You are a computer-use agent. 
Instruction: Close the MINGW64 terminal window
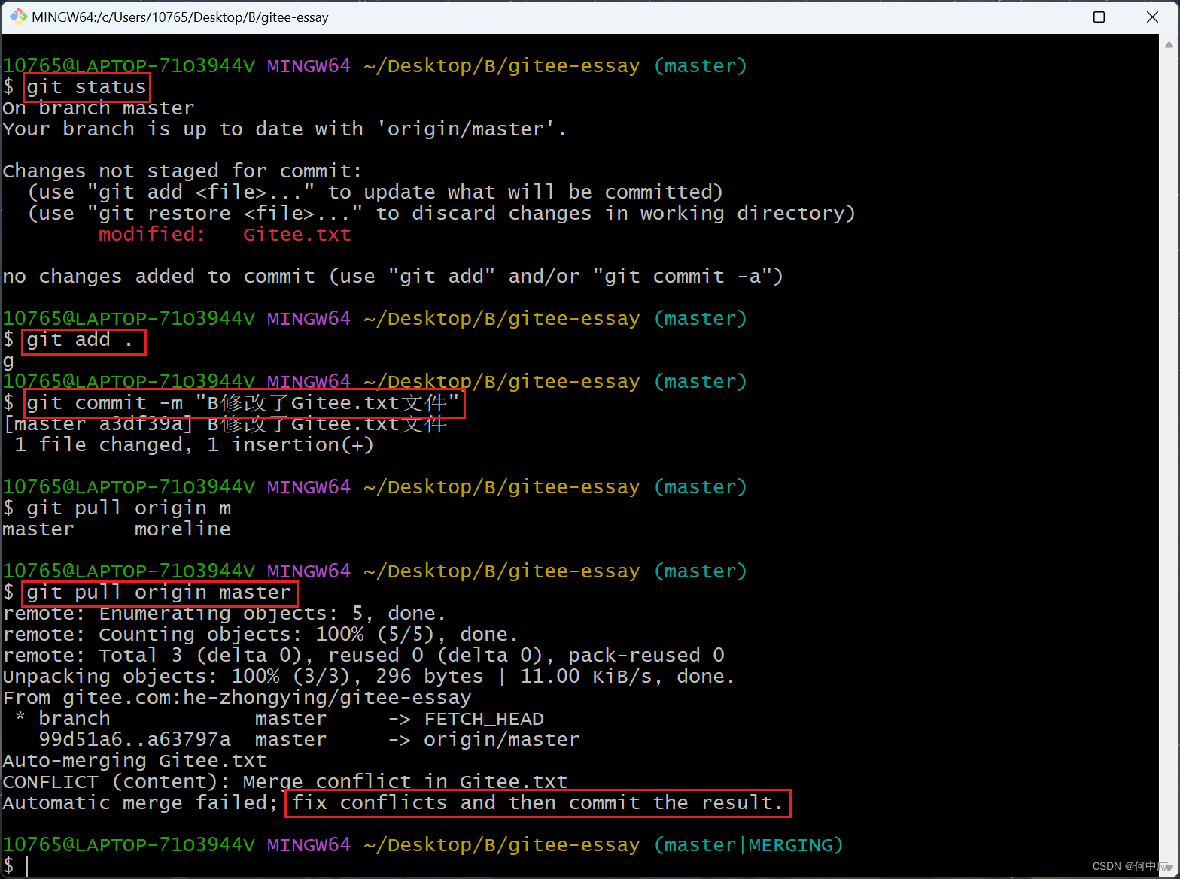pyautogui.click(x=1152, y=17)
